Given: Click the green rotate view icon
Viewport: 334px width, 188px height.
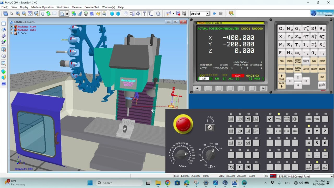Looking at the screenshot, I should pos(48,14).
